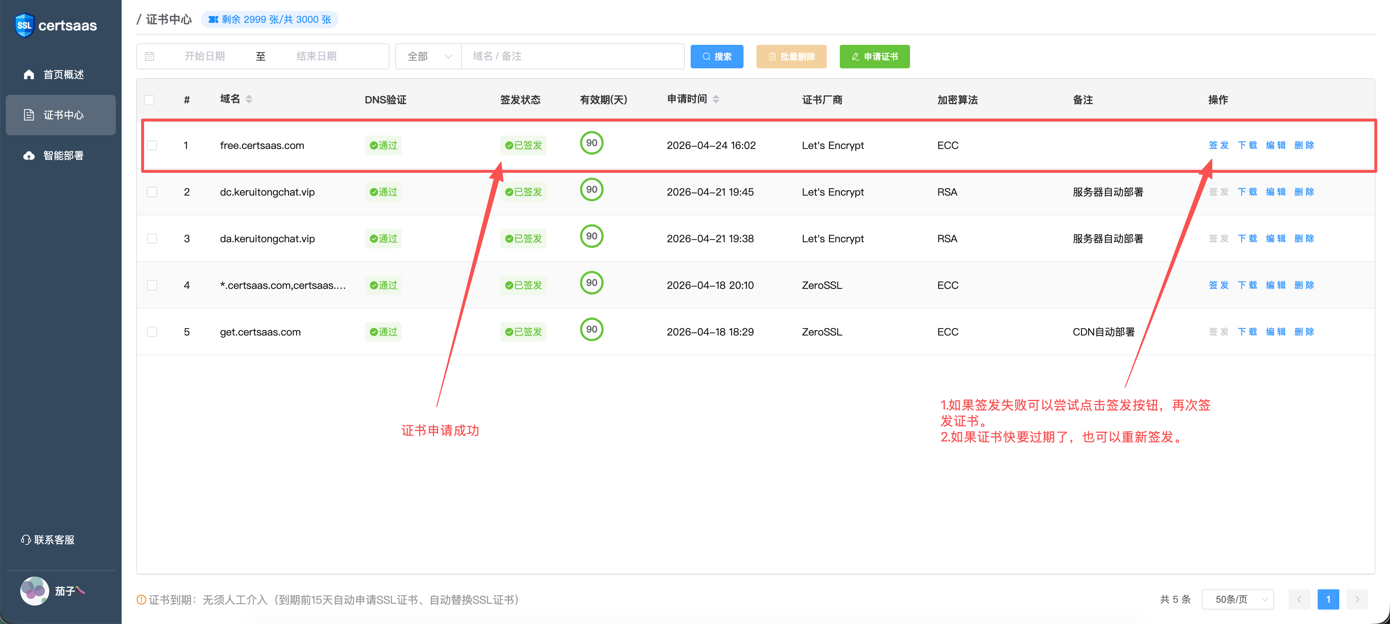This screenshot has width=1390, height=624.
Task: Click the 开始日期 input field
Action: pos(205,56)
